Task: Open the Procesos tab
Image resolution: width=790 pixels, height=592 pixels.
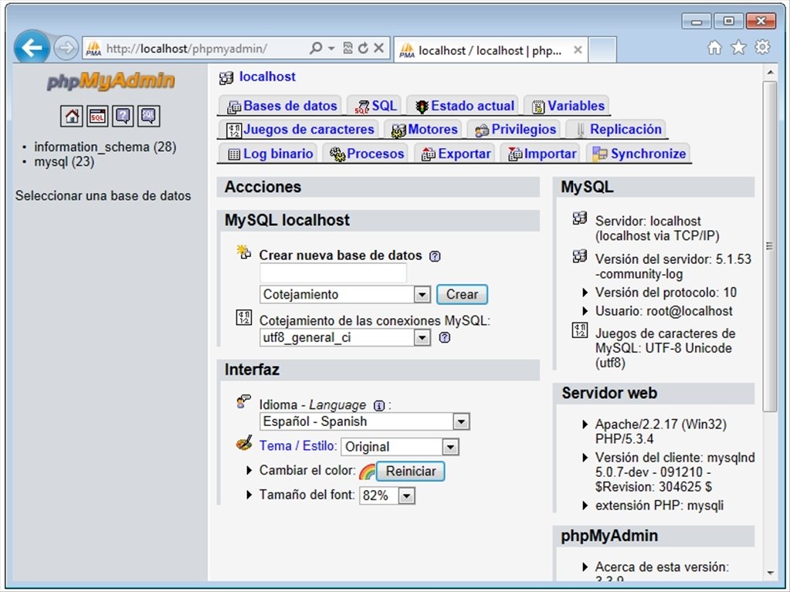Action: point(365,154)
